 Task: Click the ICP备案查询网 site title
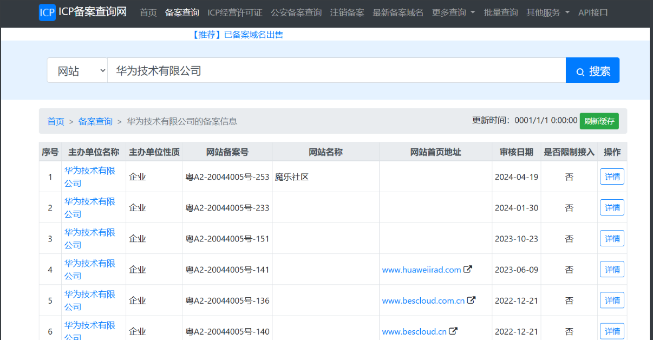point(93,12)
